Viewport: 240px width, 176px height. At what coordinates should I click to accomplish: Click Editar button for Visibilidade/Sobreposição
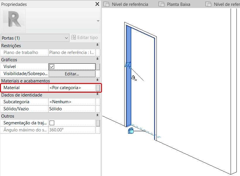(72, 74)
